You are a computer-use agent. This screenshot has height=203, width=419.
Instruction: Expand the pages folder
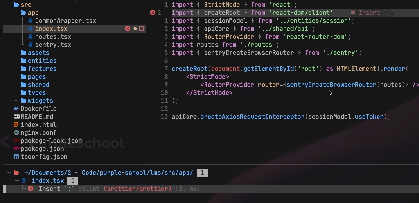point(33,77)
